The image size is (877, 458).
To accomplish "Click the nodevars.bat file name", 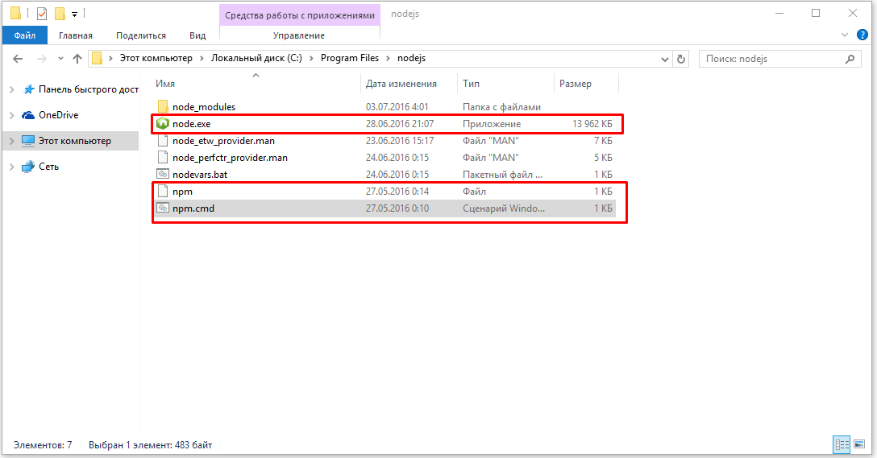I will point(200,174).
